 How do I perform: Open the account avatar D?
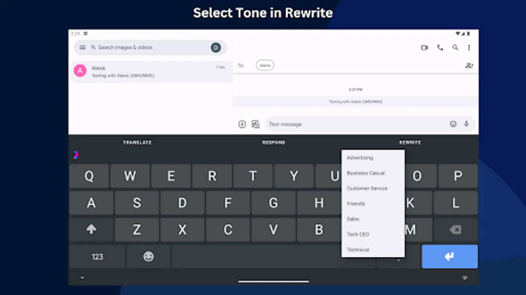(x=216, y=48)
